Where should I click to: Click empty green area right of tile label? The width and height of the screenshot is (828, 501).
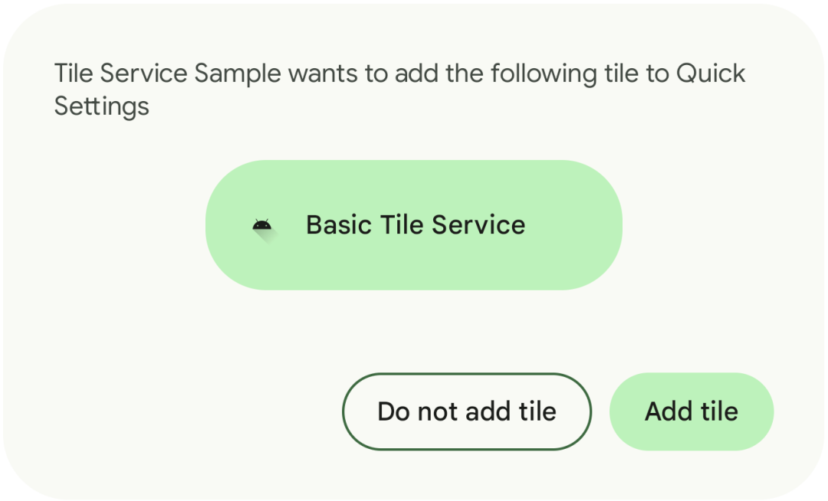575,225
